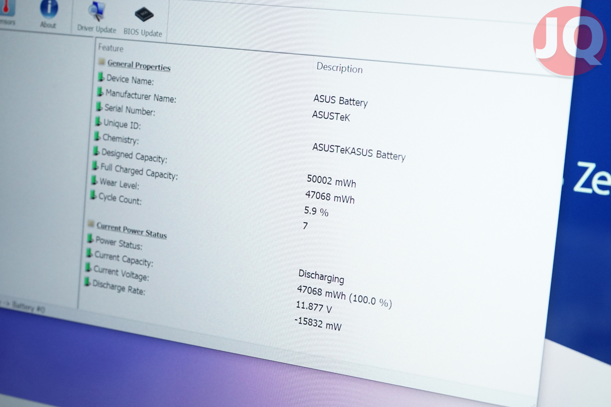Click the '5.9 %' wear level value
Image resolution: width=611 pixels, height=407 pixels.
(x=316, y=211)
